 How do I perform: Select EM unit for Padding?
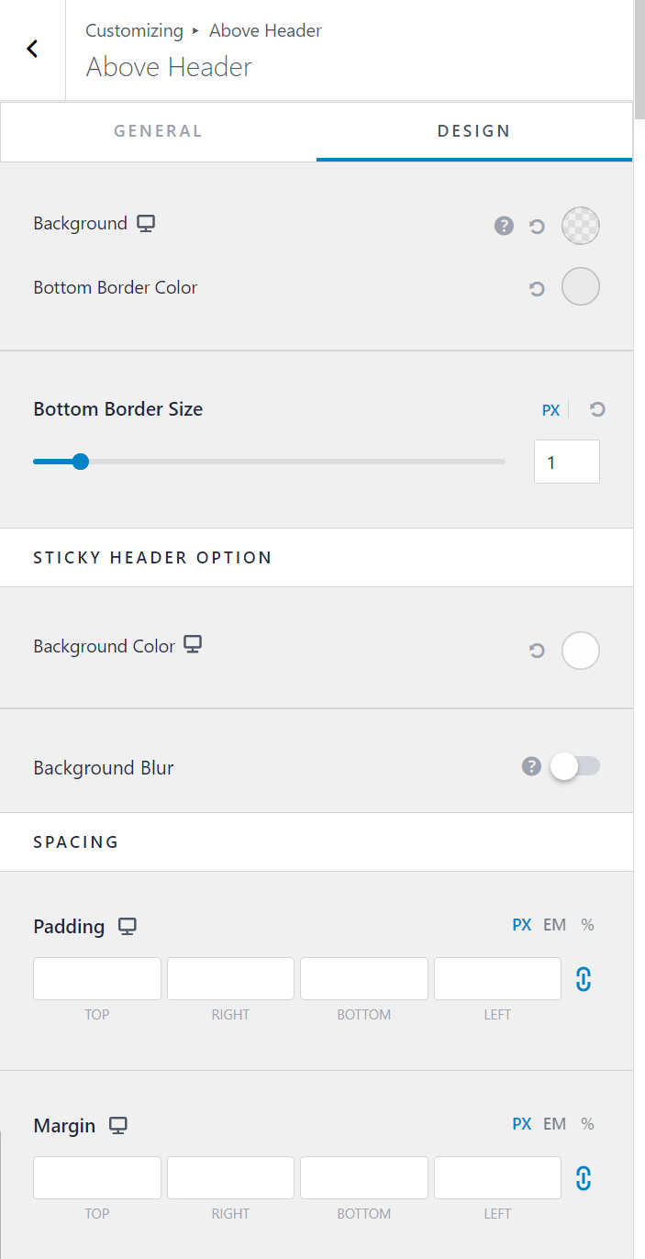click(554, 924)
